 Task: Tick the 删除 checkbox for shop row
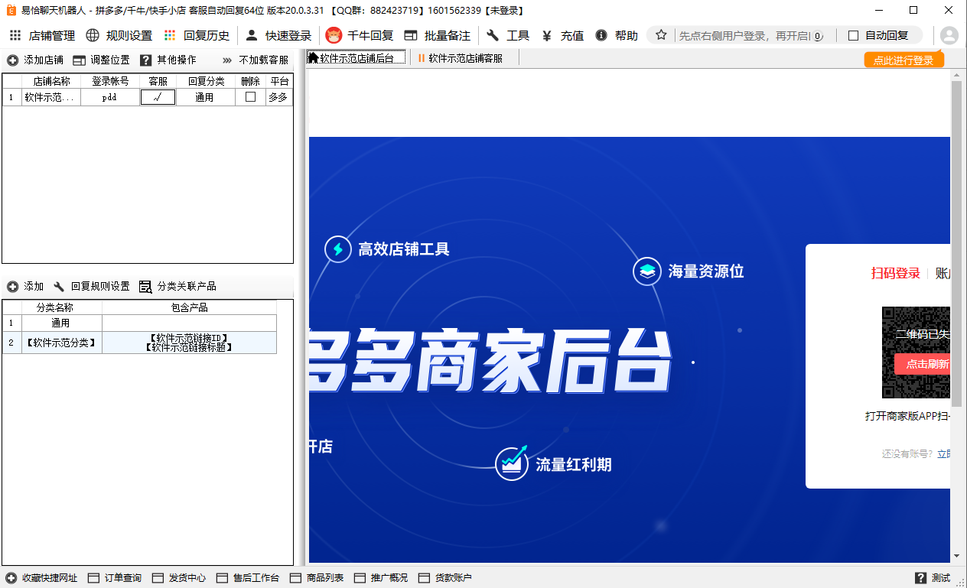click(250, 97)
